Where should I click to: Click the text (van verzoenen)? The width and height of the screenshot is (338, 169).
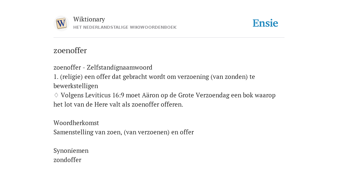(147, 132)
